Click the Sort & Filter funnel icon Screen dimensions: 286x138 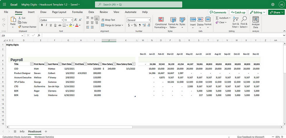[236, 19]
